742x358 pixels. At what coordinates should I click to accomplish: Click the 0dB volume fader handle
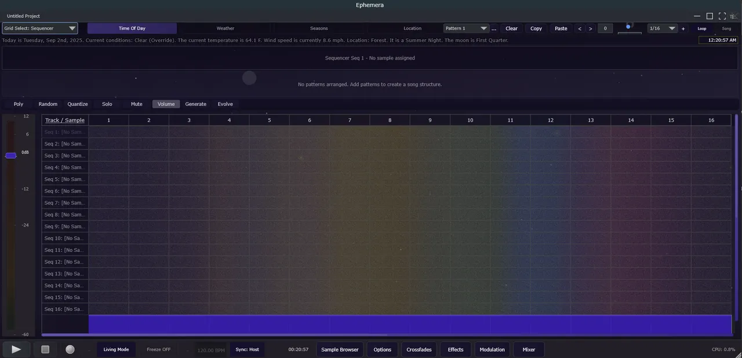click(x=11, y=155)
